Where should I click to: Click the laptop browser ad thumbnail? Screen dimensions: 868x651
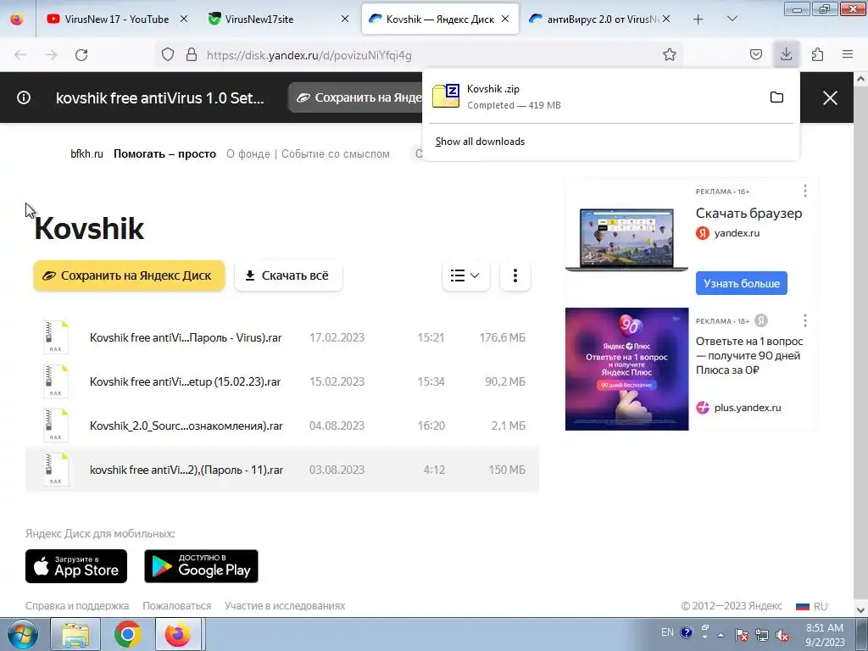(x=626, y=239)
